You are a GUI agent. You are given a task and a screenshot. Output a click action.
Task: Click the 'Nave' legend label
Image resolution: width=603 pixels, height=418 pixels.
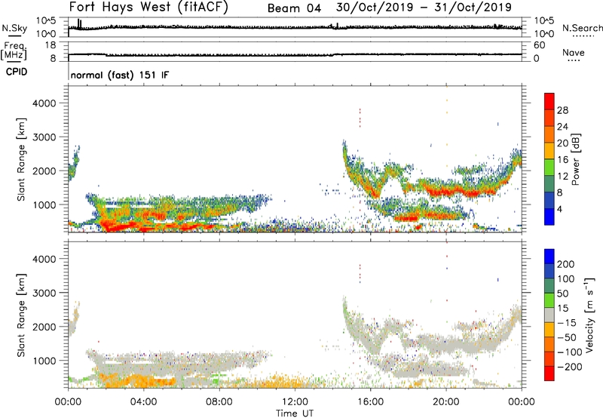coord(574,52)
